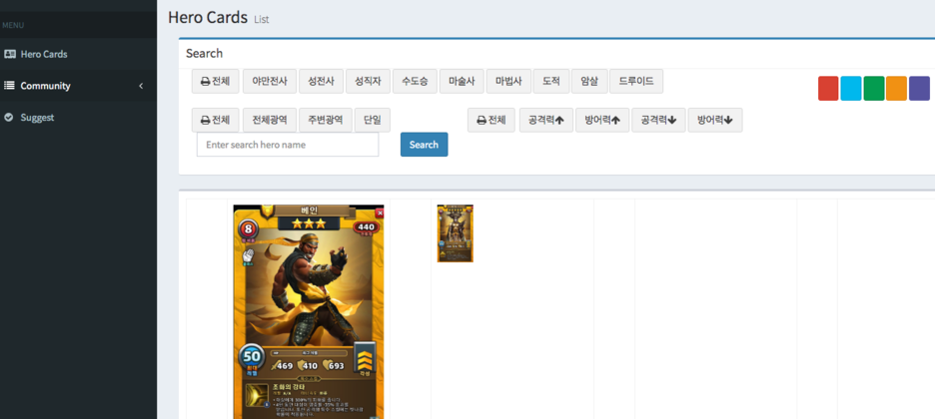Image resolution: width=935 pixels, height=419 pixels.
Task: Click the 조화의 강타 skill icon
Action: pos(257,396)
